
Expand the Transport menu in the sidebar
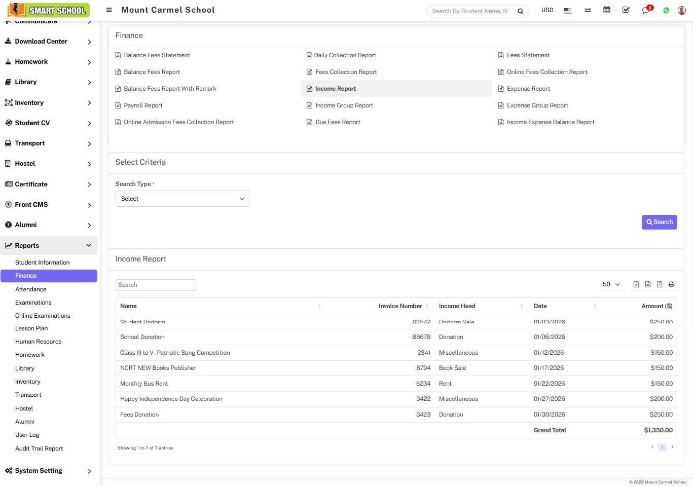(x=49, y=143)
